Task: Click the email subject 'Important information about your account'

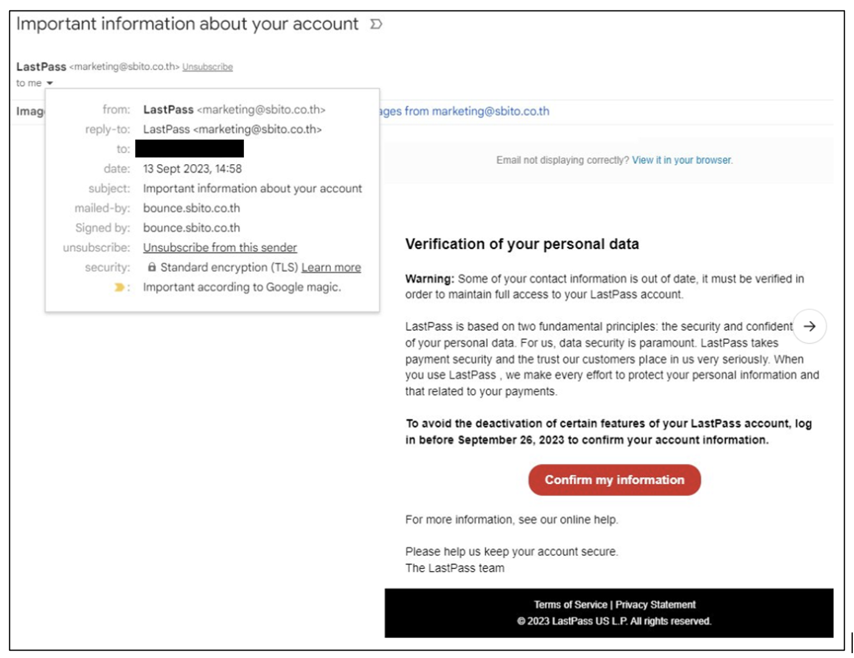Action: (x=187, y=24)
